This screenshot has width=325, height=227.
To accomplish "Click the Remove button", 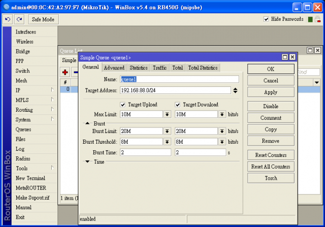I will coord(271,141).
